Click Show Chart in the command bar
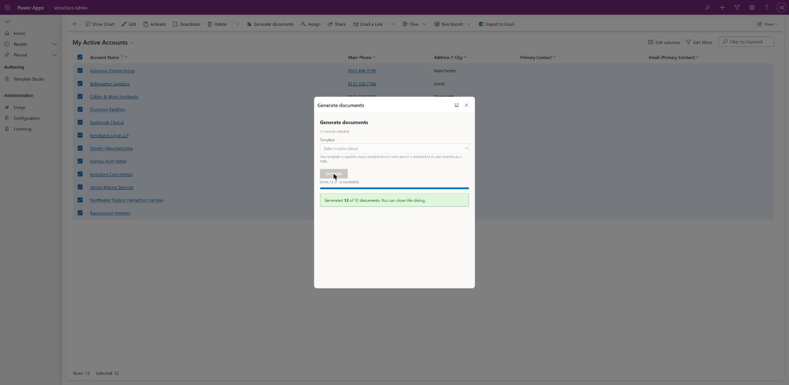Screen dimensions: 789x385 pos(100,24)
